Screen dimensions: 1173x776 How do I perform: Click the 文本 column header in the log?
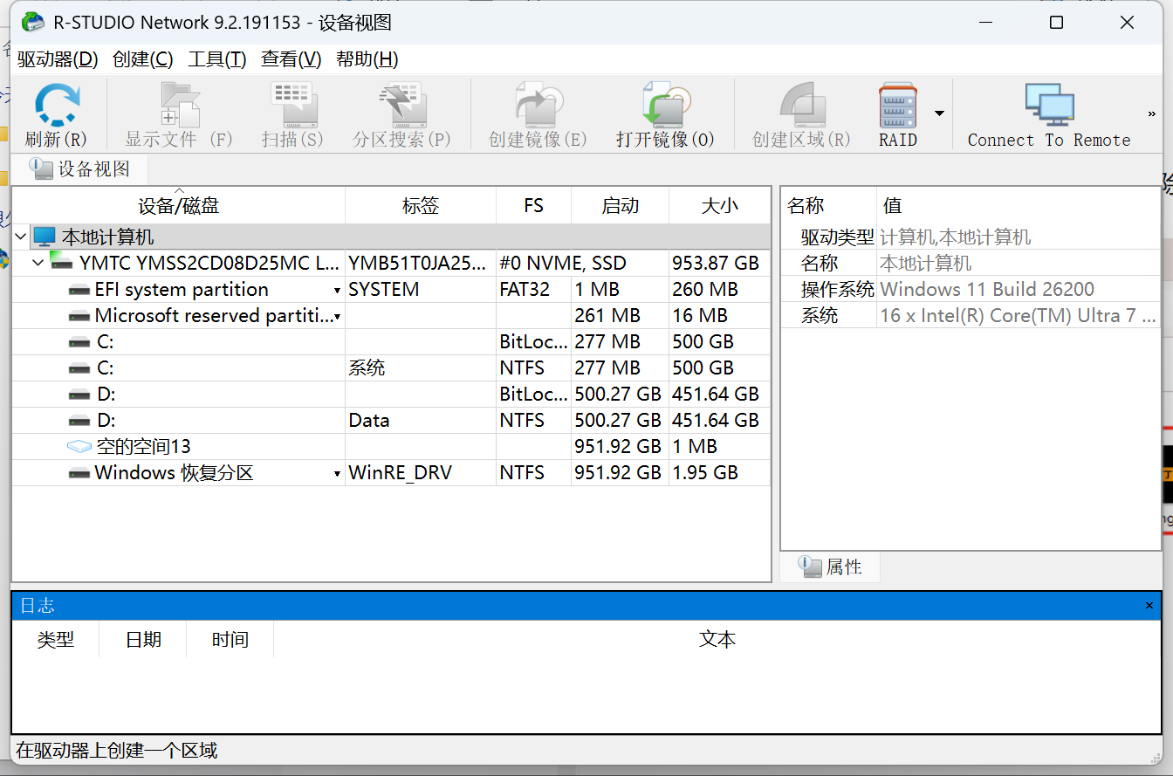(717, 640)
